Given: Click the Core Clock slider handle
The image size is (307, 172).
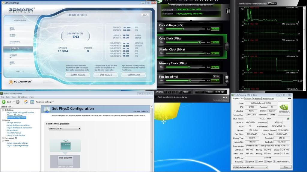Looking at the screenshot, I should [x=200, y=42].
